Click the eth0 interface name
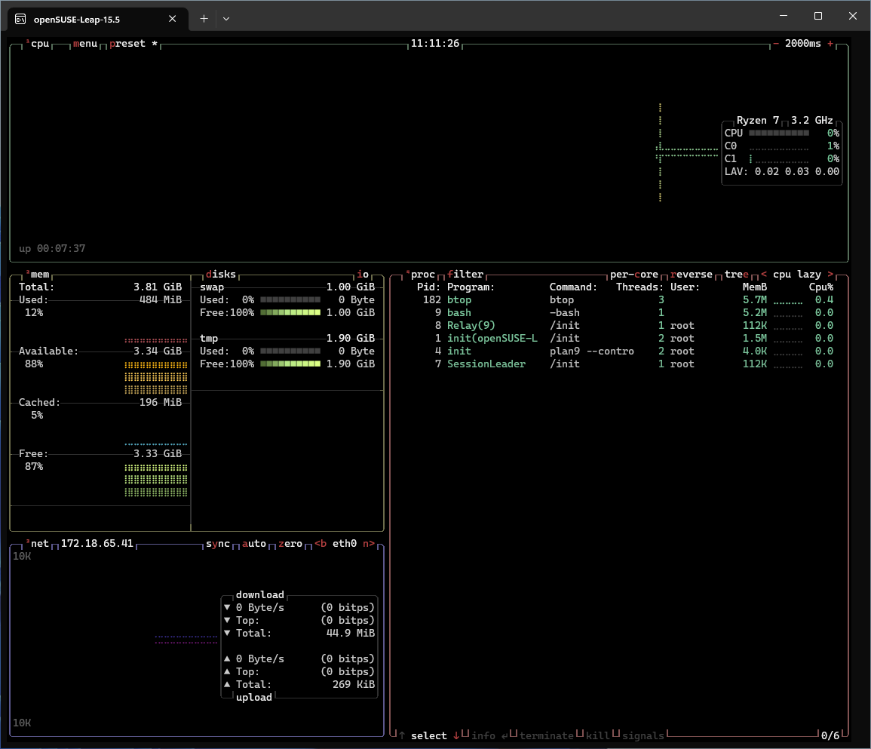The height and width of the screenshot is (749, 871). click(x=345, y=543)
